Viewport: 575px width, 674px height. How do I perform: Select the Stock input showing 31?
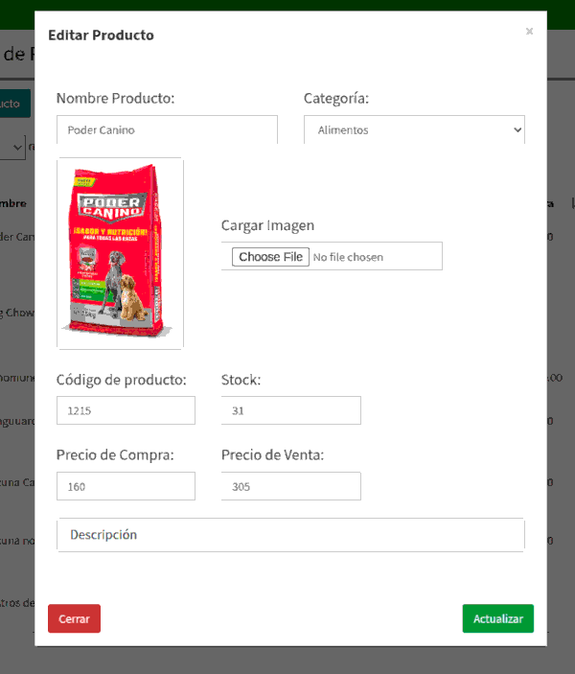pyautogui.click(x=290, y=410)
